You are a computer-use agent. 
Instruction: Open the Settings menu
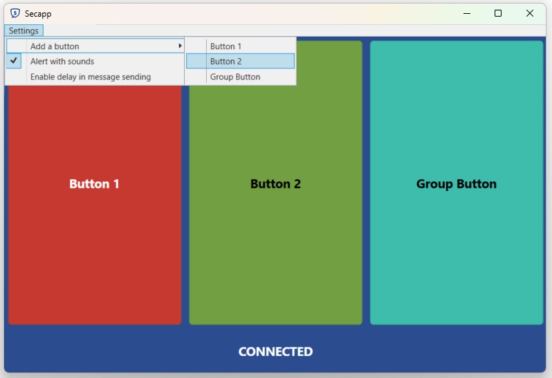tap(24, 30)
